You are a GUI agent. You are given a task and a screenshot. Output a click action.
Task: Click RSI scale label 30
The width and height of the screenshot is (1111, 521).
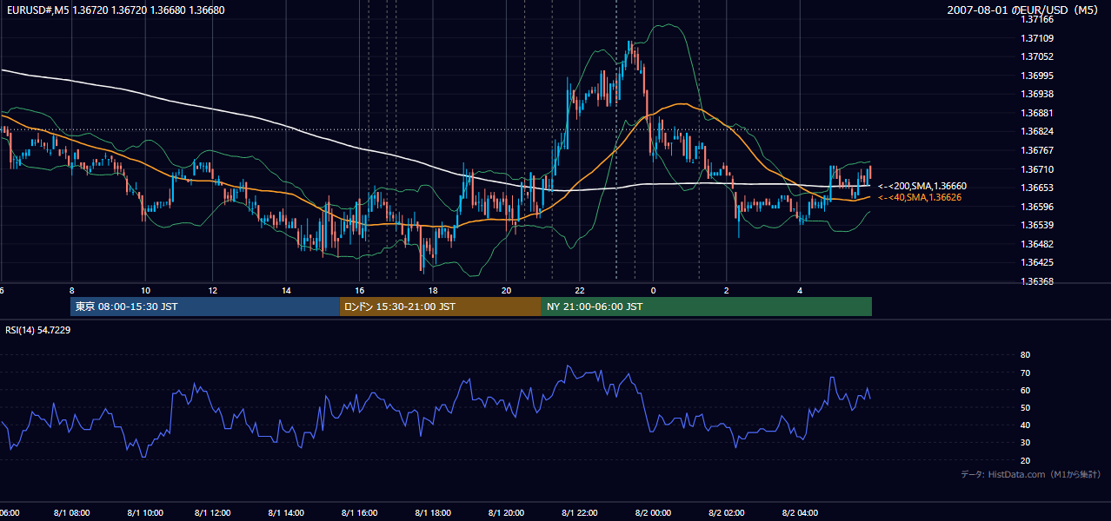click(1025, 443)
